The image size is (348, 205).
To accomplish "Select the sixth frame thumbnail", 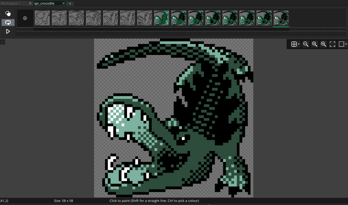I will coord(128,18).
